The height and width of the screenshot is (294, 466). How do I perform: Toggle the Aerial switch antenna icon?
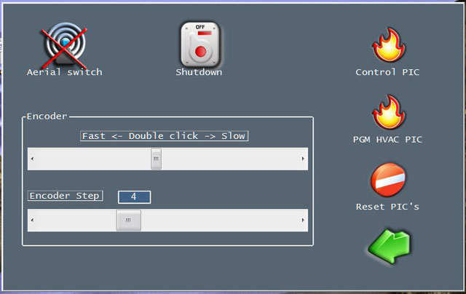click(65, 44)
